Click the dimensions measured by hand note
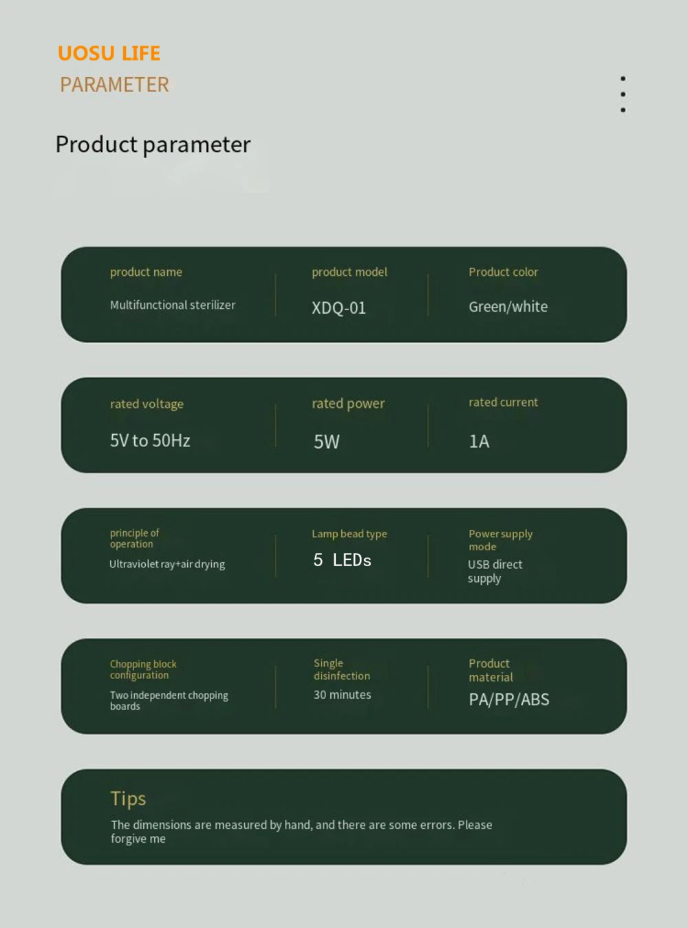 click(301, 831)
